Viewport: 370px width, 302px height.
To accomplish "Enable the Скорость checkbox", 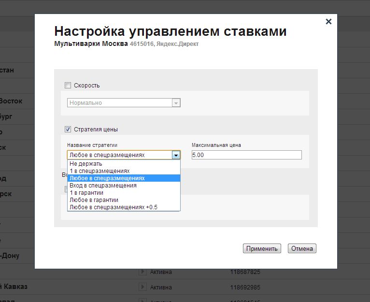I will click(x=68, y=86).
